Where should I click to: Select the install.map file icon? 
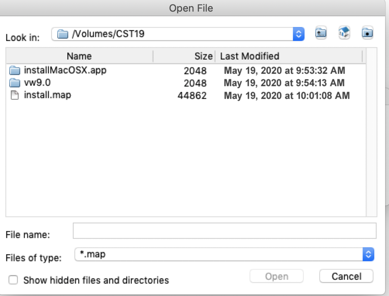tap(15, 95)
